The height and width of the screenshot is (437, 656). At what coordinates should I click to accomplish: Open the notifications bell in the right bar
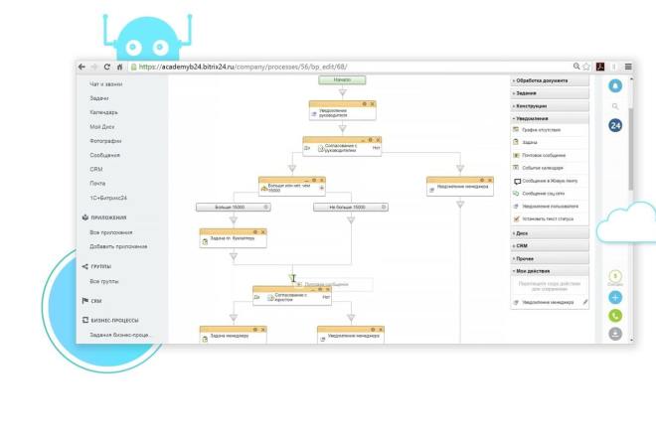click(x=615, y=85)
